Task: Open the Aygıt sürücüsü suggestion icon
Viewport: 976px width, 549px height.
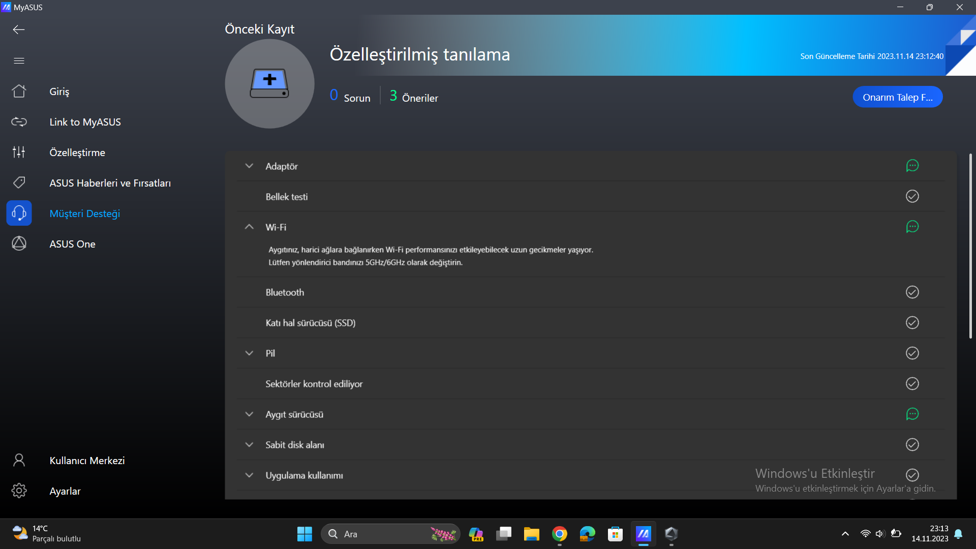Action: pyautogui.click(x=912, y=414)
